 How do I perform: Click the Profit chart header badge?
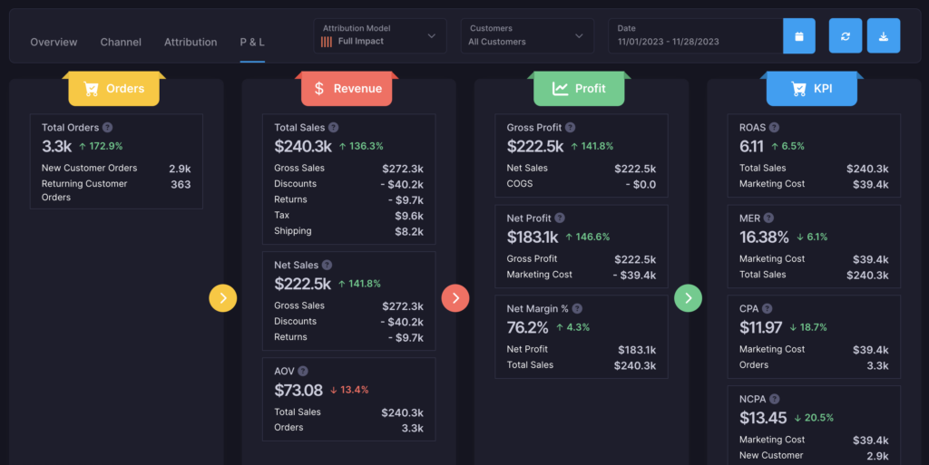coord(579,89)
